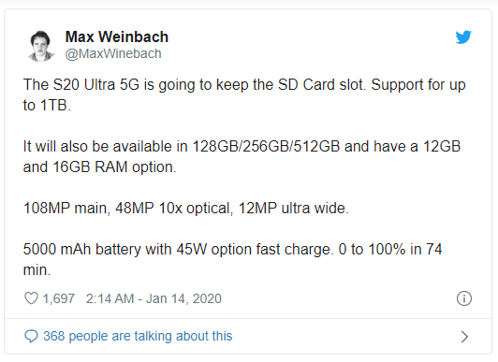Screen dimensions: 498x362
Task: Like the tweet with the heart icon
Action: click(x=31, y=298)
